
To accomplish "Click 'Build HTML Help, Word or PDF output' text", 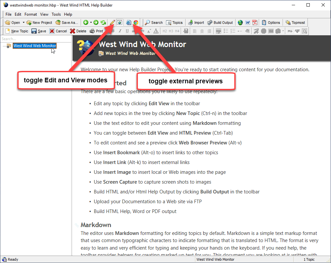I will pyautogui.click(x=135, y=211).
